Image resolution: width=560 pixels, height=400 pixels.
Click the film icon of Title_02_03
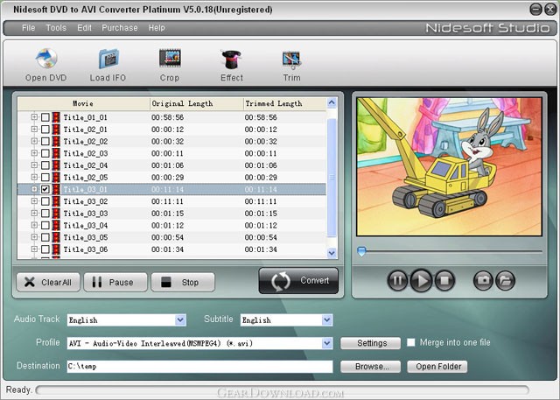click(56, 153)
